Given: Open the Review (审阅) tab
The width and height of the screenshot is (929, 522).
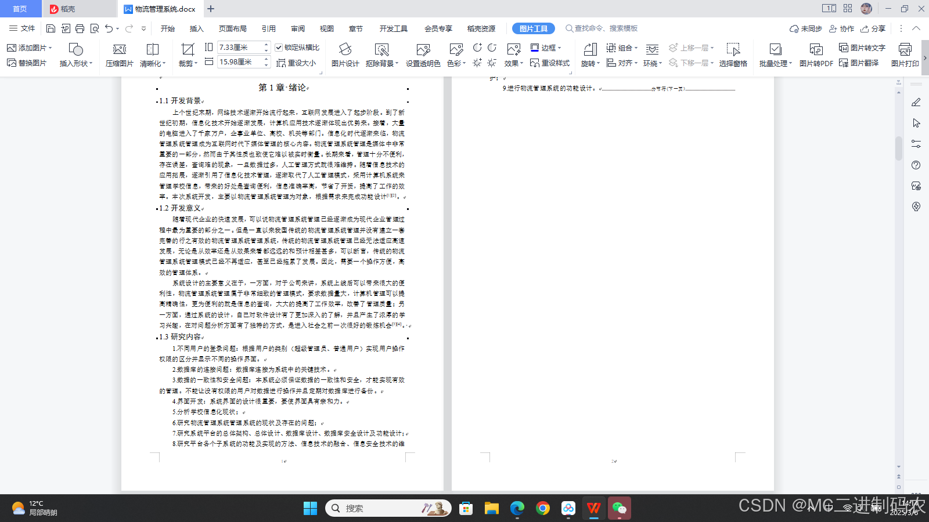Looking at the screenshot, I should coord(298,28).
